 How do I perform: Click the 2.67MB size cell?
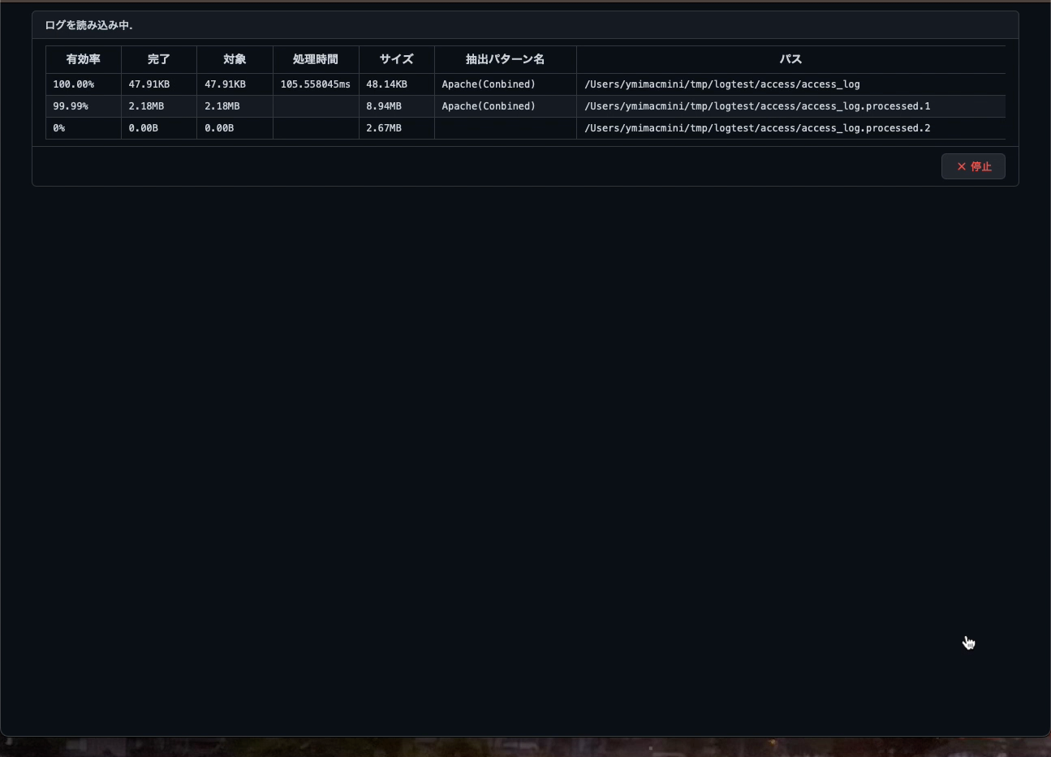point(384,128)
